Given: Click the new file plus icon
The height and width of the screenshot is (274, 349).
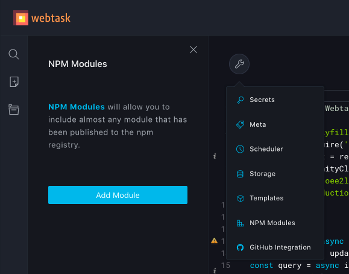Looking at the screenshot, I should pyautogui.click(x=14, y=82).
